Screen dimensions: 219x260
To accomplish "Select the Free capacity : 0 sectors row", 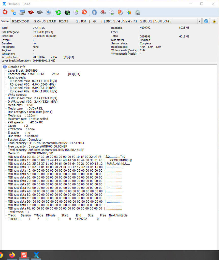I will 37,147.
